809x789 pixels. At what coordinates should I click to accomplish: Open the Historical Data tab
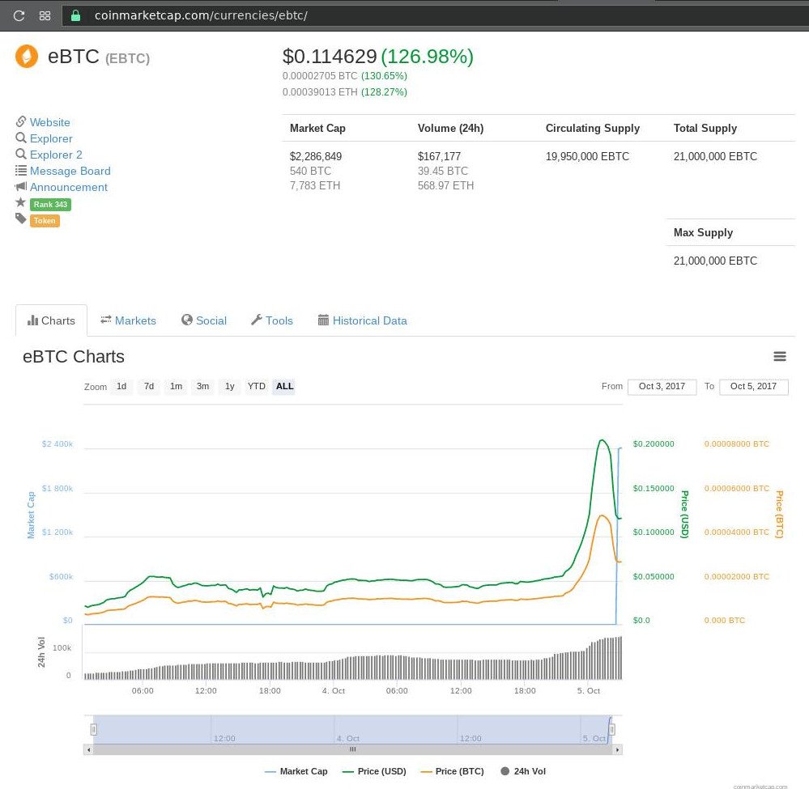point(362,320)
